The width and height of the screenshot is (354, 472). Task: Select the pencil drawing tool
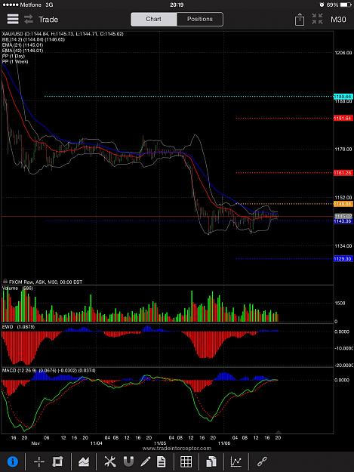[145, 461]
